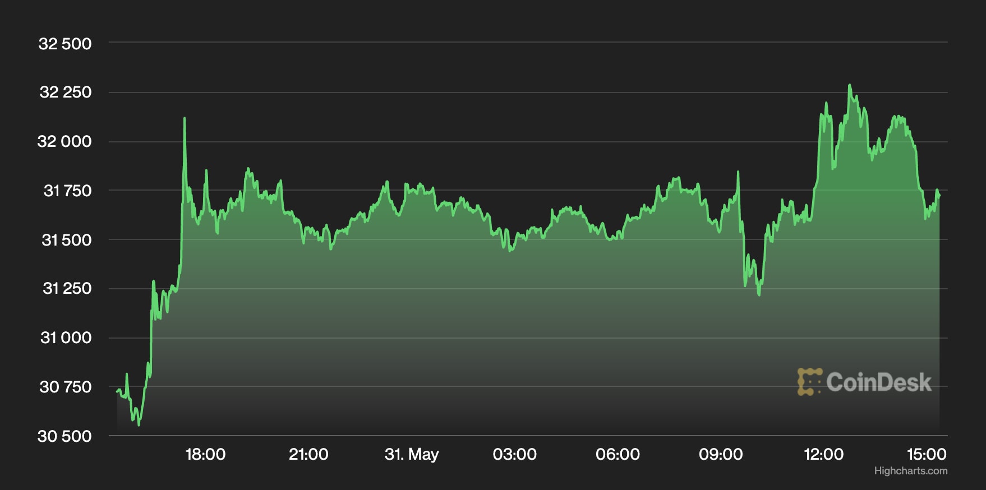Image resolution: width=986 pixels, height=490 pixels.
Task: Click the CoinDesk logo icon in watermark
Action: (809, 382)
